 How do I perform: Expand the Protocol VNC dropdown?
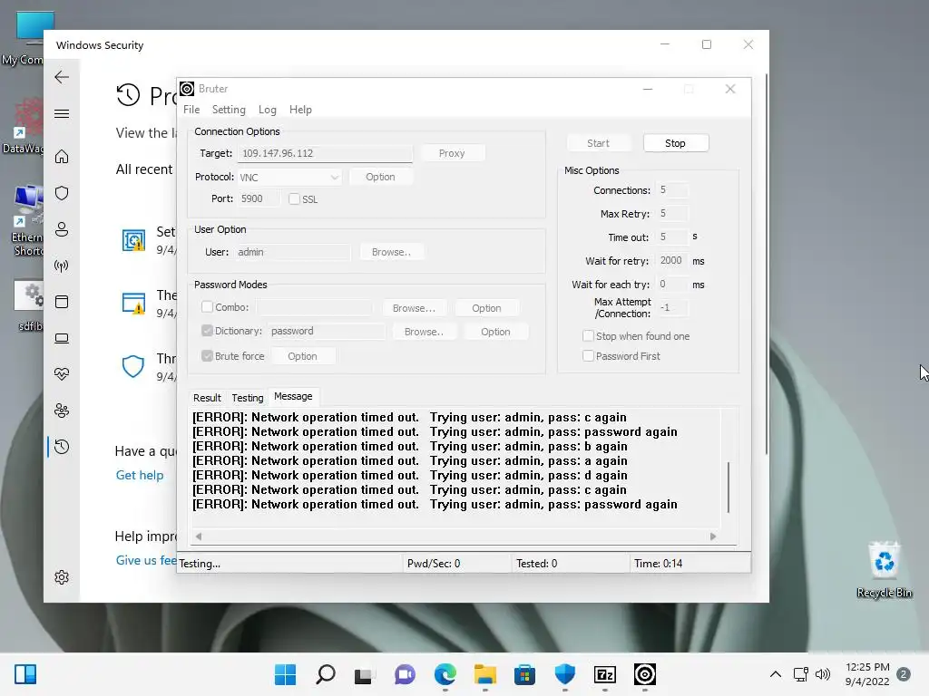(334, 178)
